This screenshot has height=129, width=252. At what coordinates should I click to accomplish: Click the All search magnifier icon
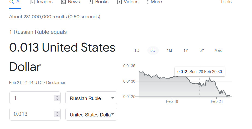(x=11, y=2)
